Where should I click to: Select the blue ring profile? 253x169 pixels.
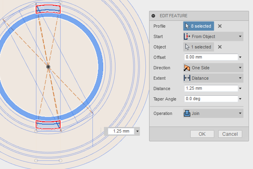pyautogui.click(x=101, y=67)
